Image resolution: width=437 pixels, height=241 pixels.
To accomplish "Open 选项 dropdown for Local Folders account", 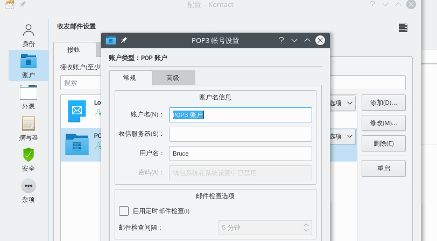I will (342, 103).
